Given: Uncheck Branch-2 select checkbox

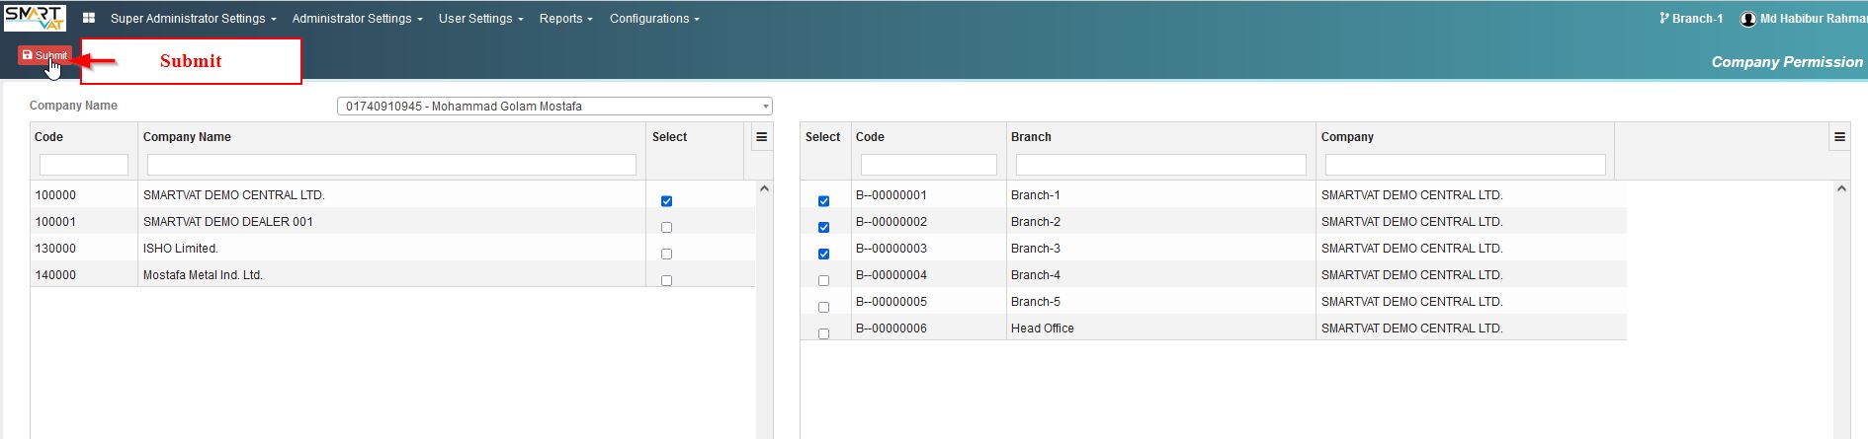Looking at the screenshot, I should coord(823,228).
